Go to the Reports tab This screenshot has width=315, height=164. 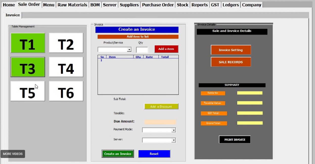[199, 5]
